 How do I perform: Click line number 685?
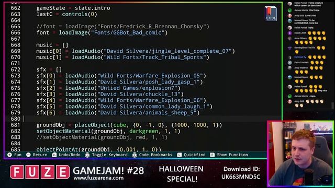[x=16, y=149]
